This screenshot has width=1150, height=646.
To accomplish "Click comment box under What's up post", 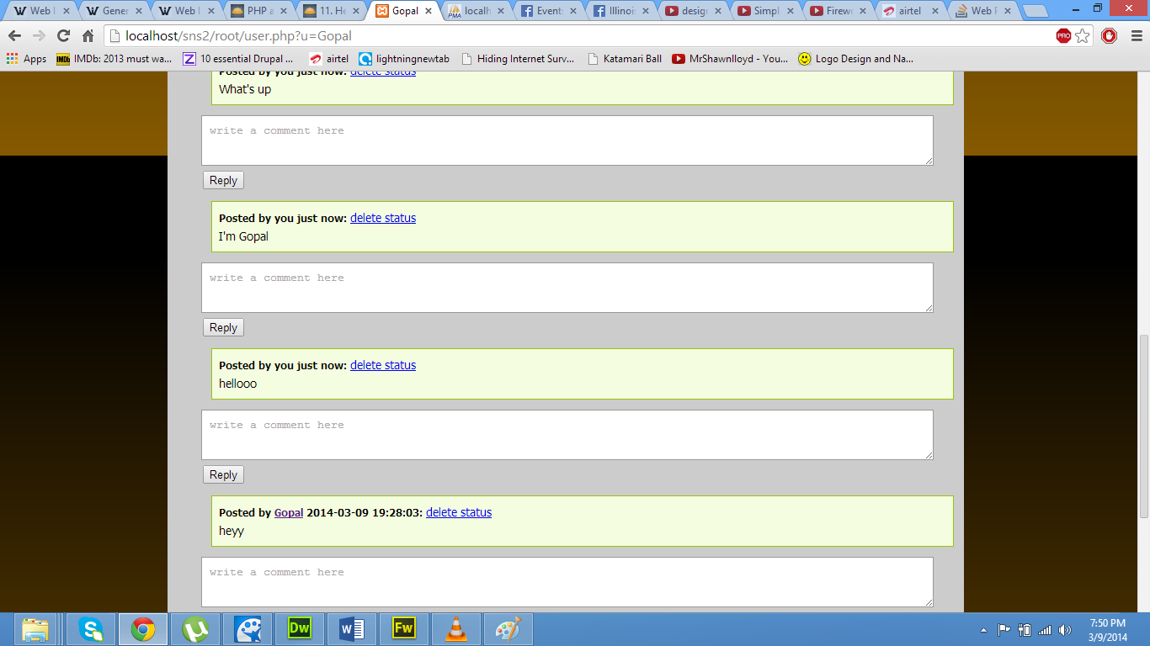I will click(567, 140).
